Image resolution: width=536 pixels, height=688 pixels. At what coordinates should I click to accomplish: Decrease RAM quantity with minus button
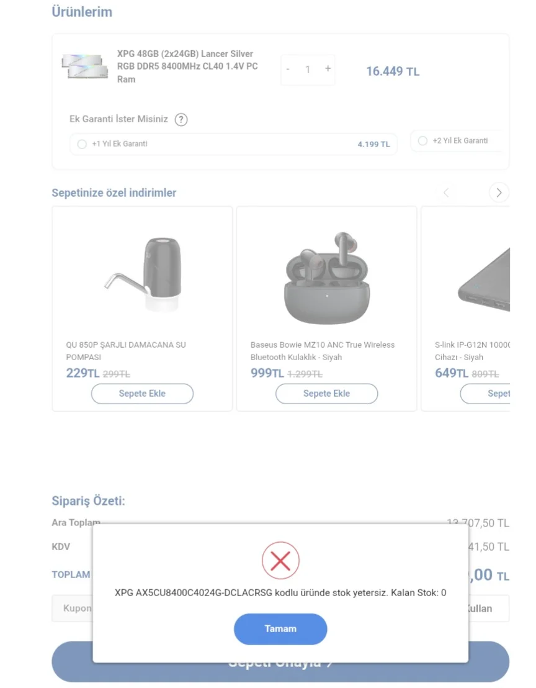[x=288, y=69]
